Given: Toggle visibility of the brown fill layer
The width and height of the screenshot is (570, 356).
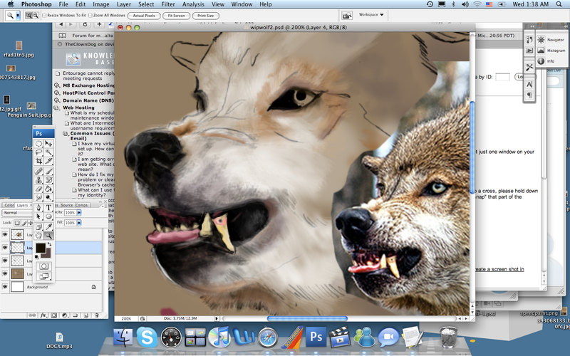Looking at the screenshot, I should 5,273.
